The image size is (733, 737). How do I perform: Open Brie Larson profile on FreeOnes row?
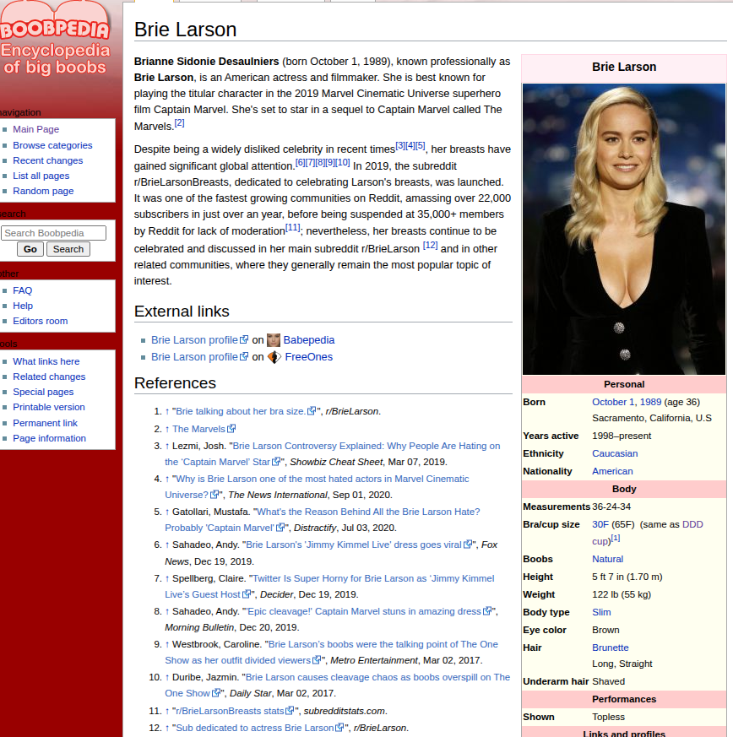pos(194,357)
